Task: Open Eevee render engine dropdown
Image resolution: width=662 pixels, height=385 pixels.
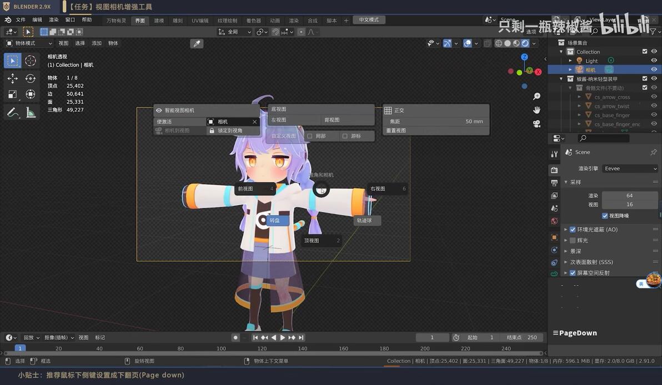Action: pos(629,169)
